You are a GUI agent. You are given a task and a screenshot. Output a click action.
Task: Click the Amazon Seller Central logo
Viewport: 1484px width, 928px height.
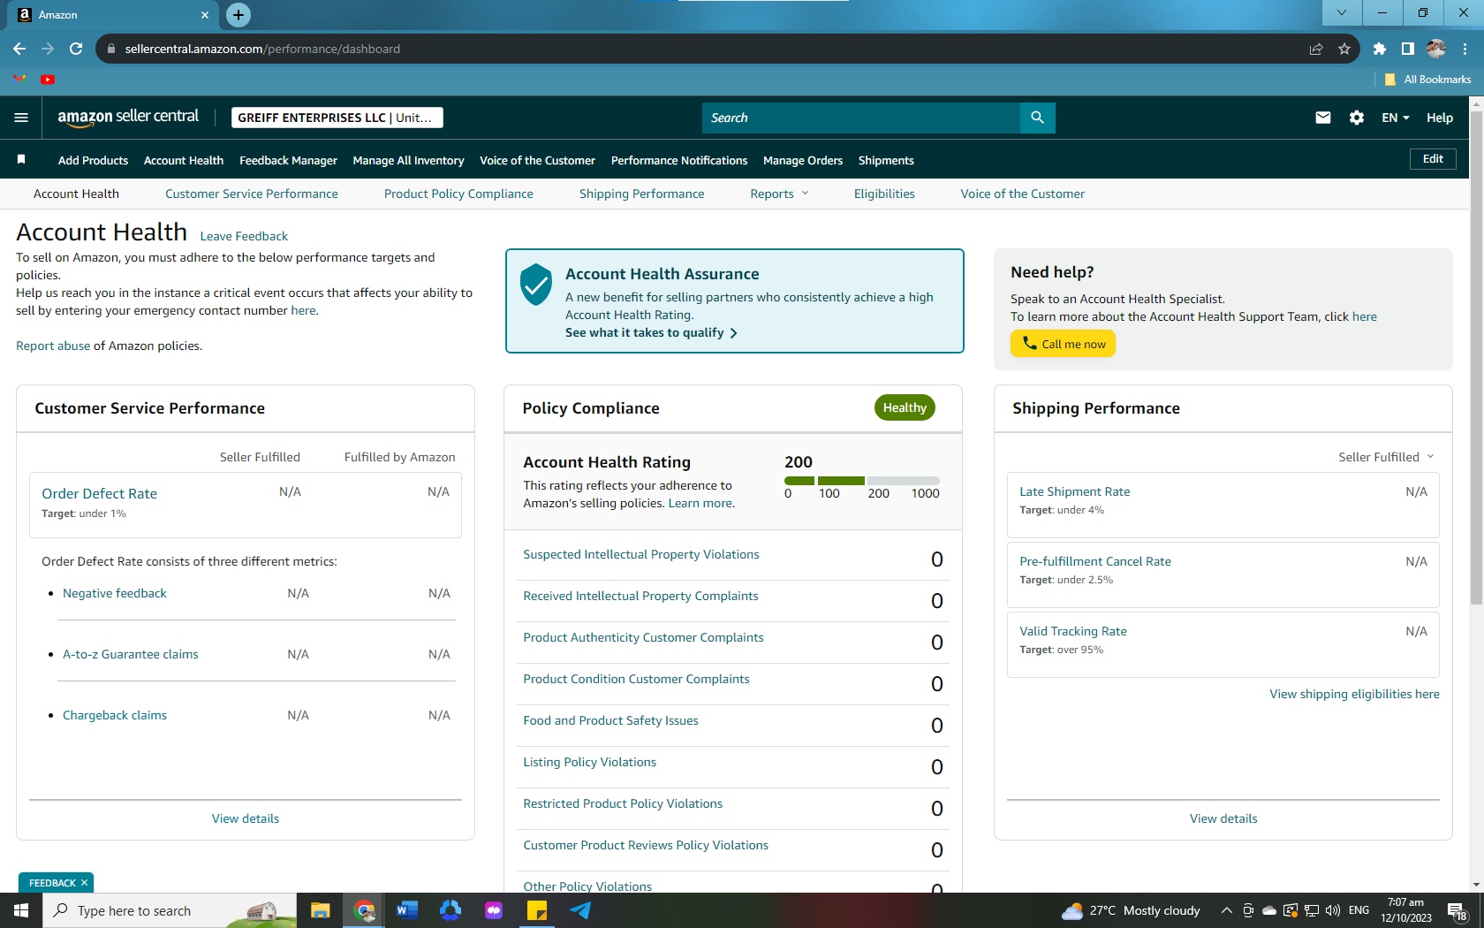(x=128, y=118)
